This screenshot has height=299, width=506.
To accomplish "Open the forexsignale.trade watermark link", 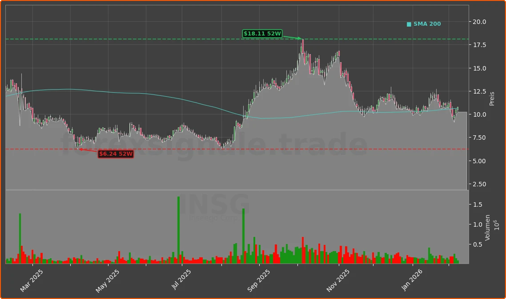I will pyautogui.click(x=213, y=142).
